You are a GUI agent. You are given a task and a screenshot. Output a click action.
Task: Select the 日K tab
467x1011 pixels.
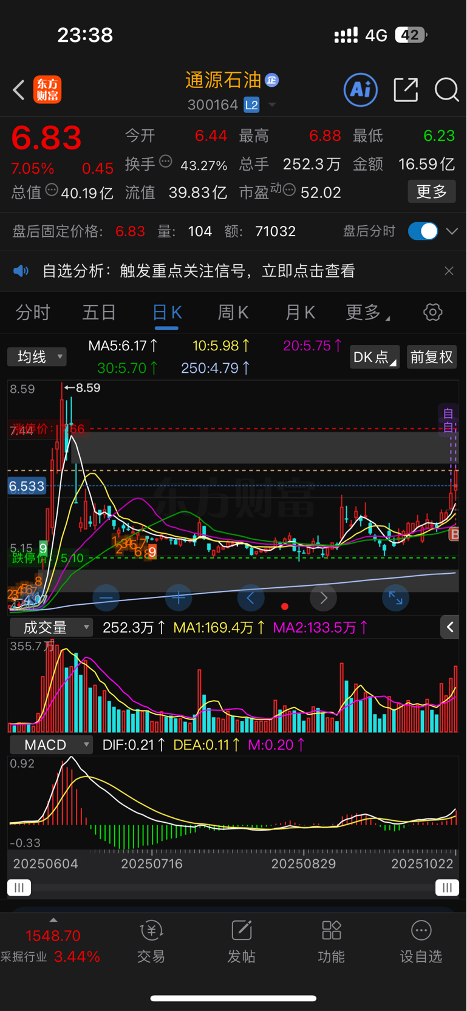point(166,313)
